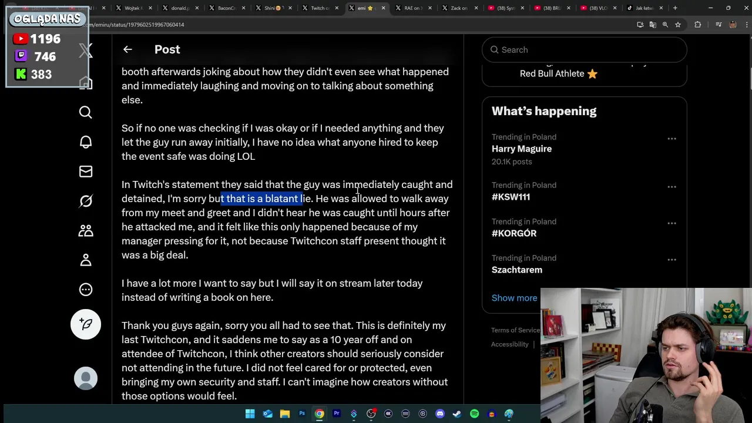Open File Explorer from the taskbar
The width and height of the screenshot is (752, 423).
point(284,414)
